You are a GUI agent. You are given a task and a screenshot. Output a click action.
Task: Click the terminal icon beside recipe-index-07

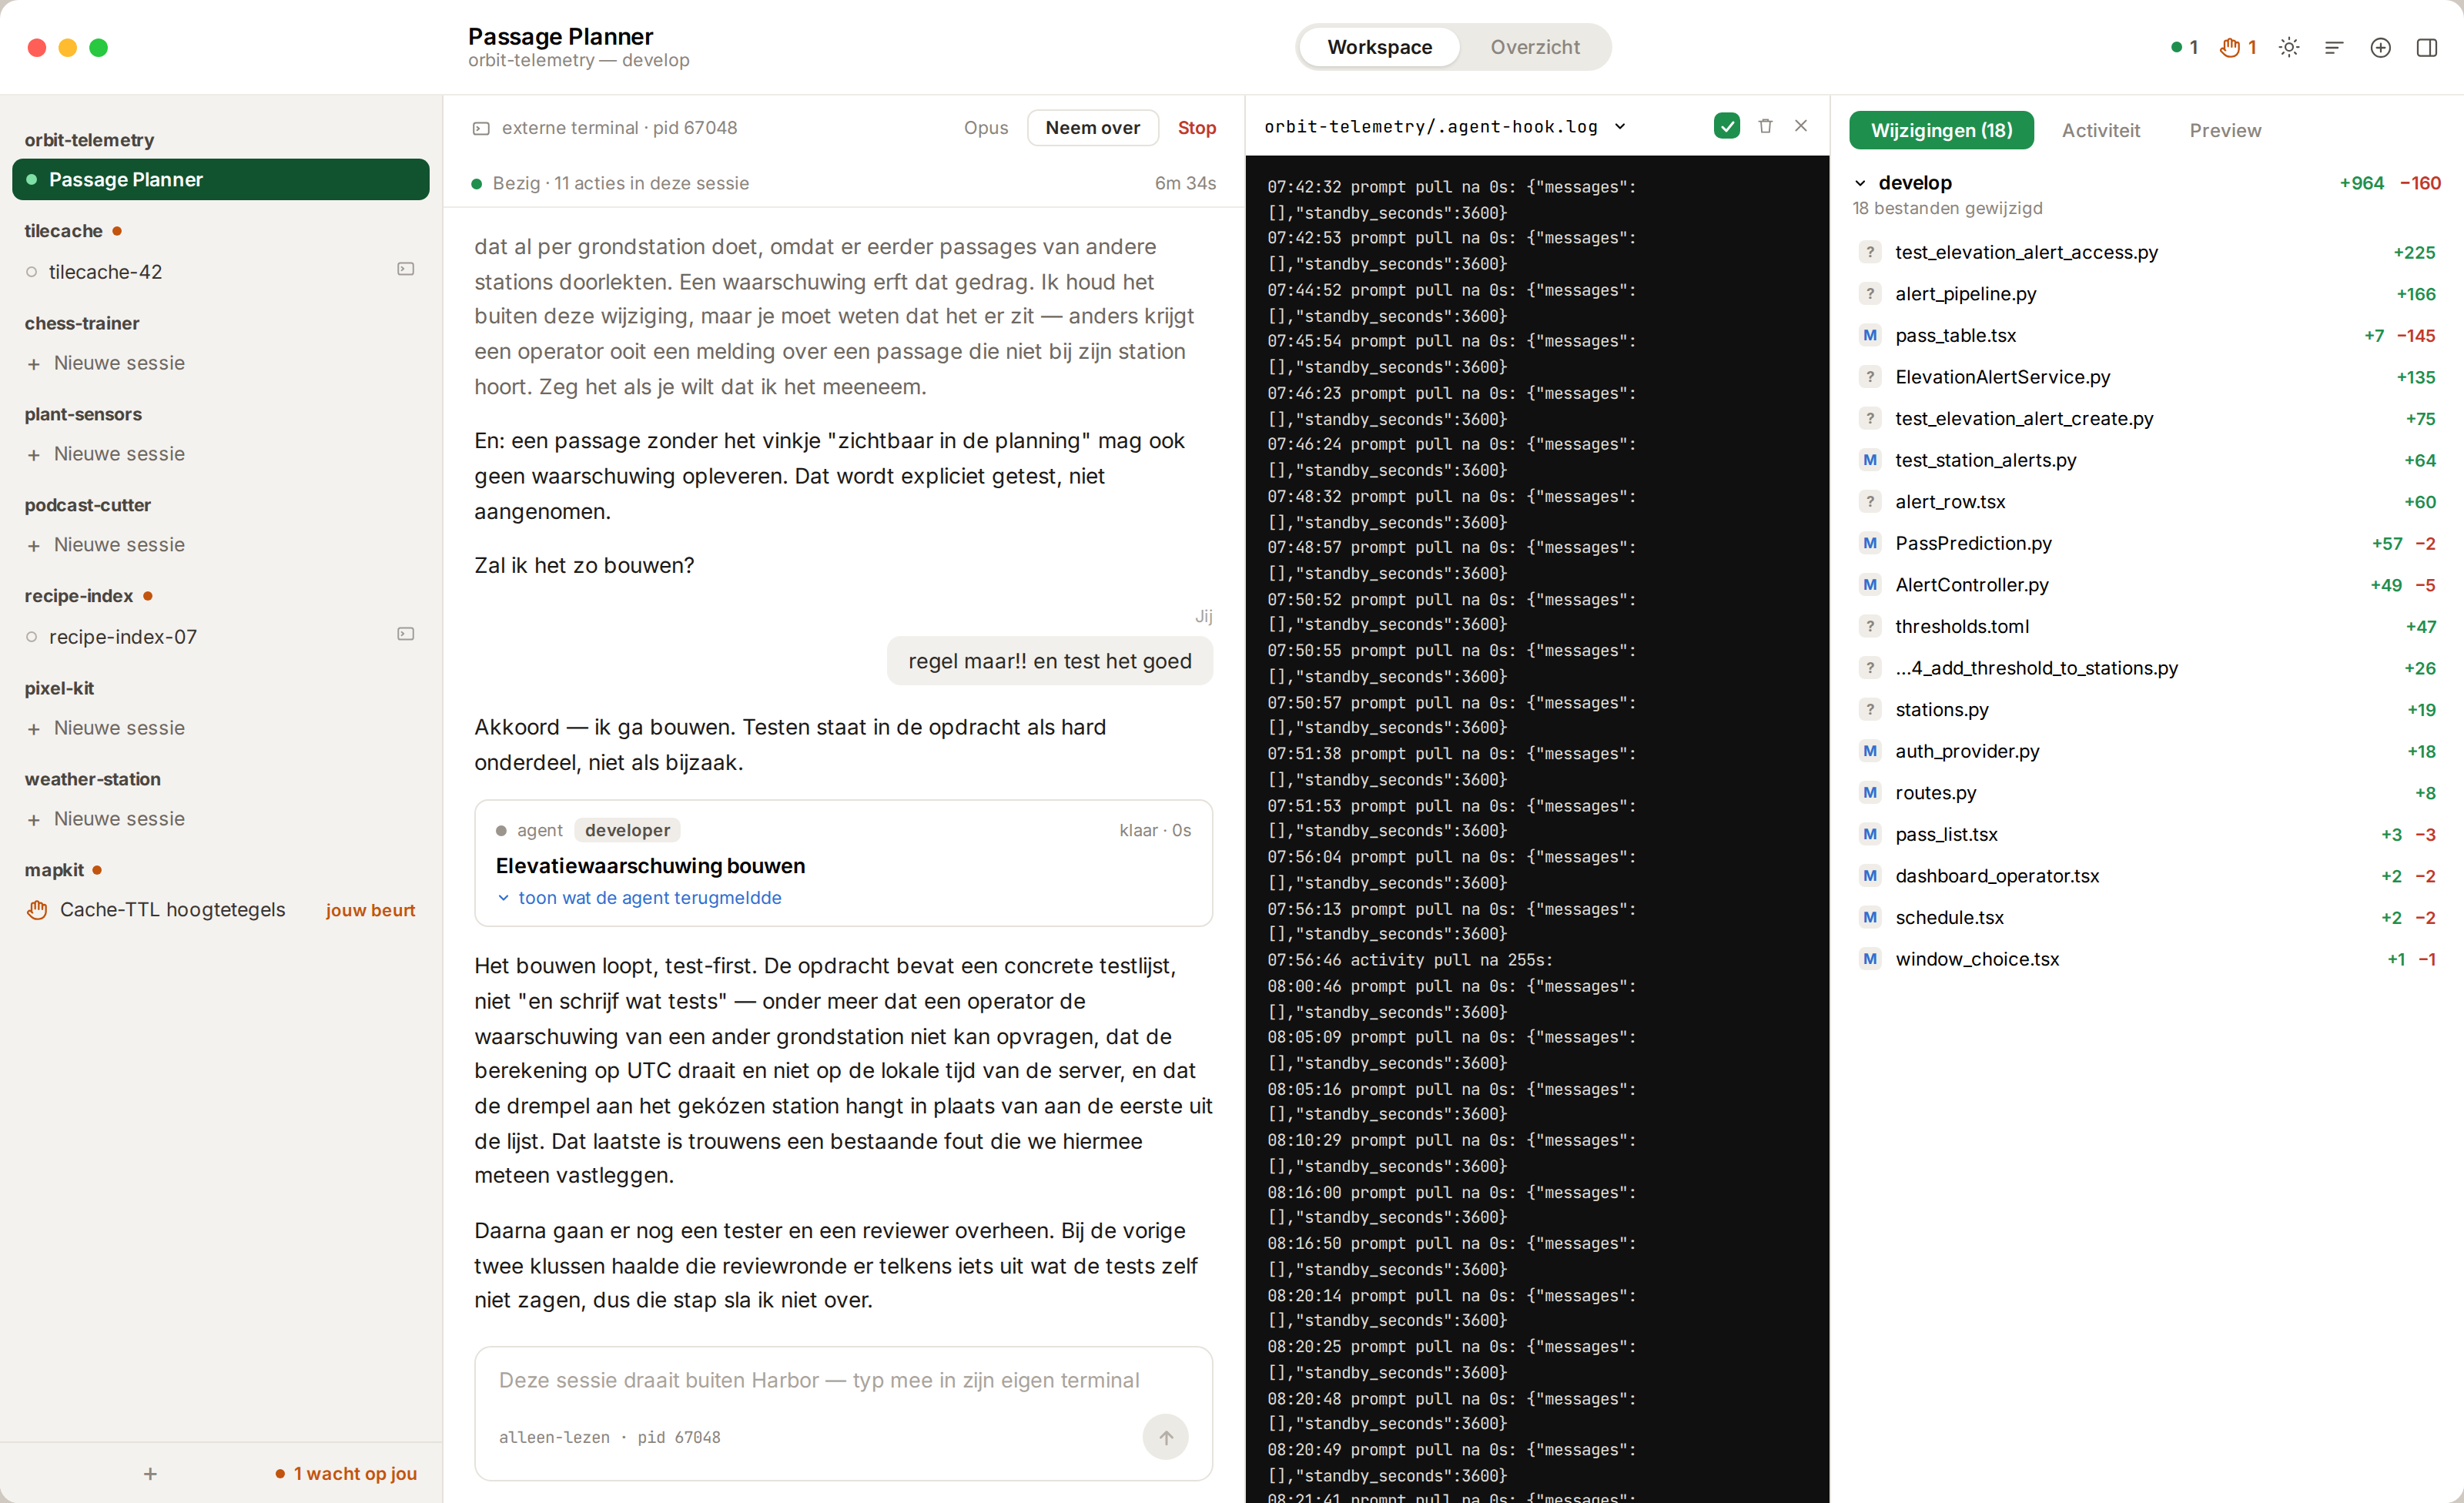tap(406, 634)
